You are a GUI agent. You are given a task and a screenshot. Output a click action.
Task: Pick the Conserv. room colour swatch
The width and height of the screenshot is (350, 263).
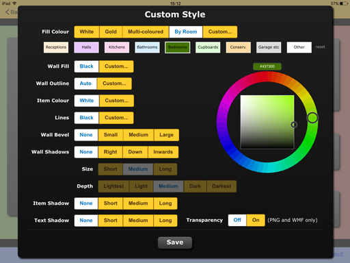pos(239,47)
